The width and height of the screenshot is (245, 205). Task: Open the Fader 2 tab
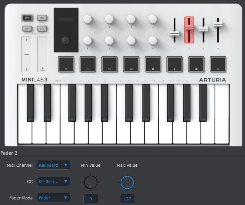(9, 153)
